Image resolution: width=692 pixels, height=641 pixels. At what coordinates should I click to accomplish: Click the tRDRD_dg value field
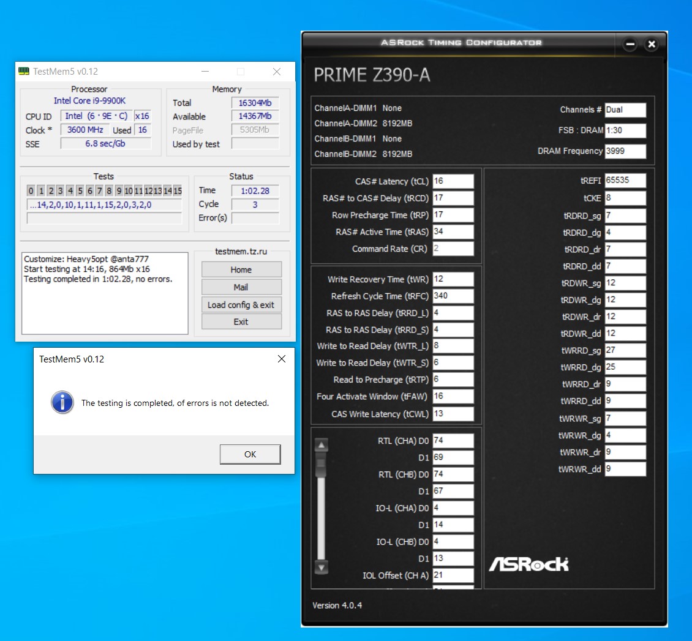625,233
